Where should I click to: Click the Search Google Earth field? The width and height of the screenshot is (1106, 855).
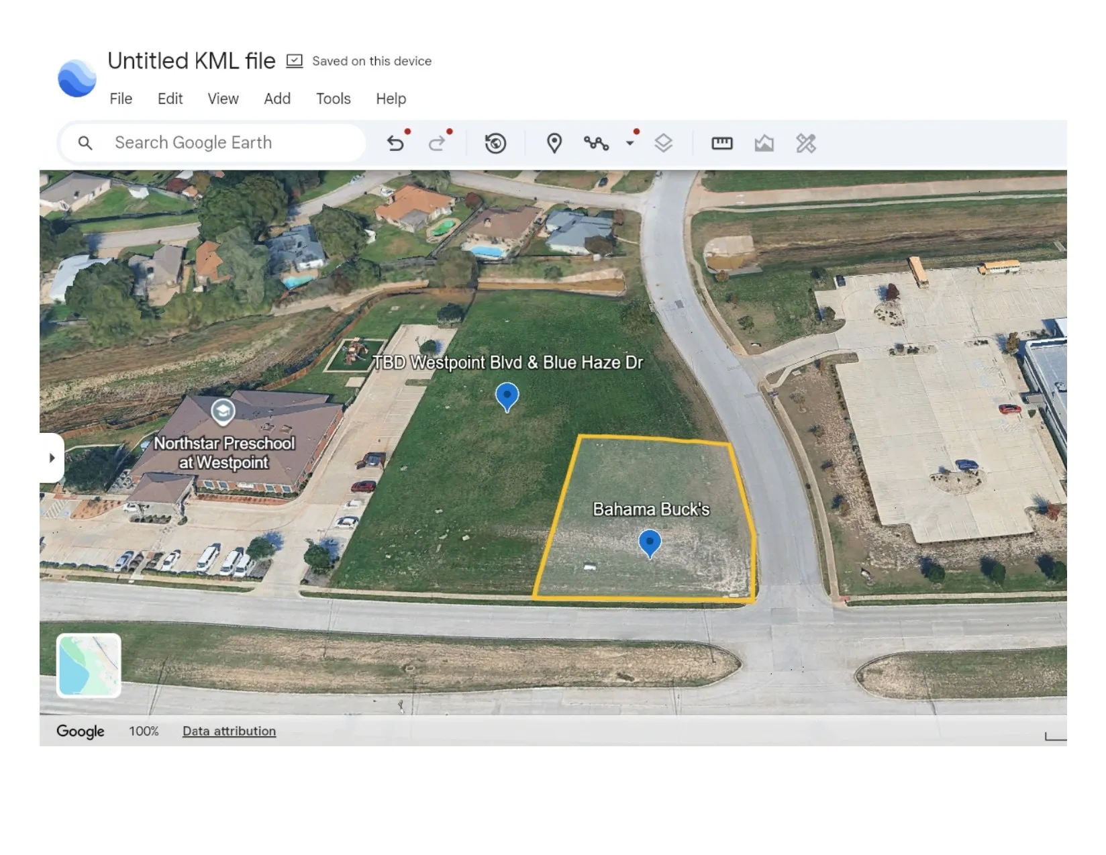(213, 143)
